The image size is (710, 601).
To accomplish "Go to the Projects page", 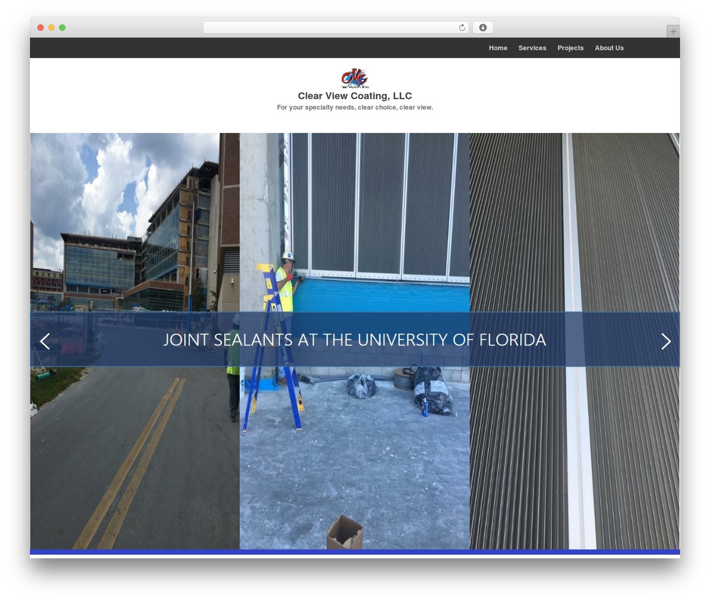I will (570, 48).
